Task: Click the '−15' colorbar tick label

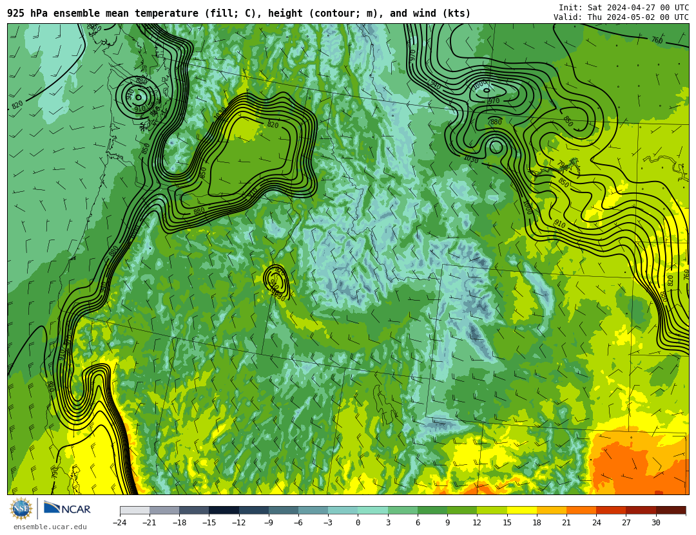Action: [209, 523]
